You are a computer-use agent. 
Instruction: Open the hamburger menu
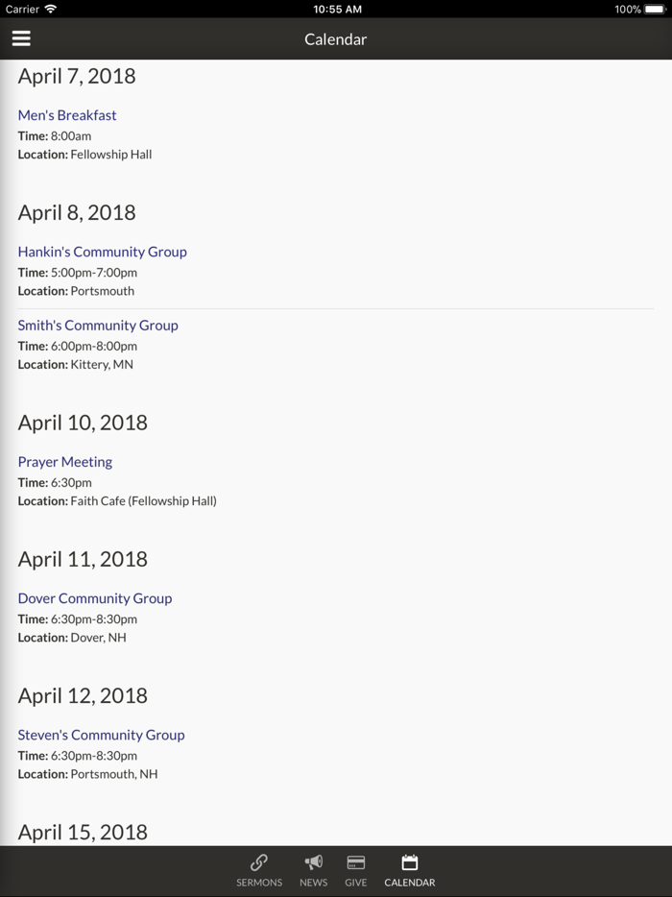21,38
